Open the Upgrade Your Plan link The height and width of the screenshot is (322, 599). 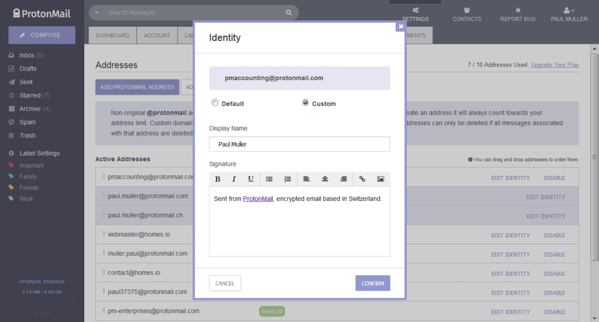(555, 65)
